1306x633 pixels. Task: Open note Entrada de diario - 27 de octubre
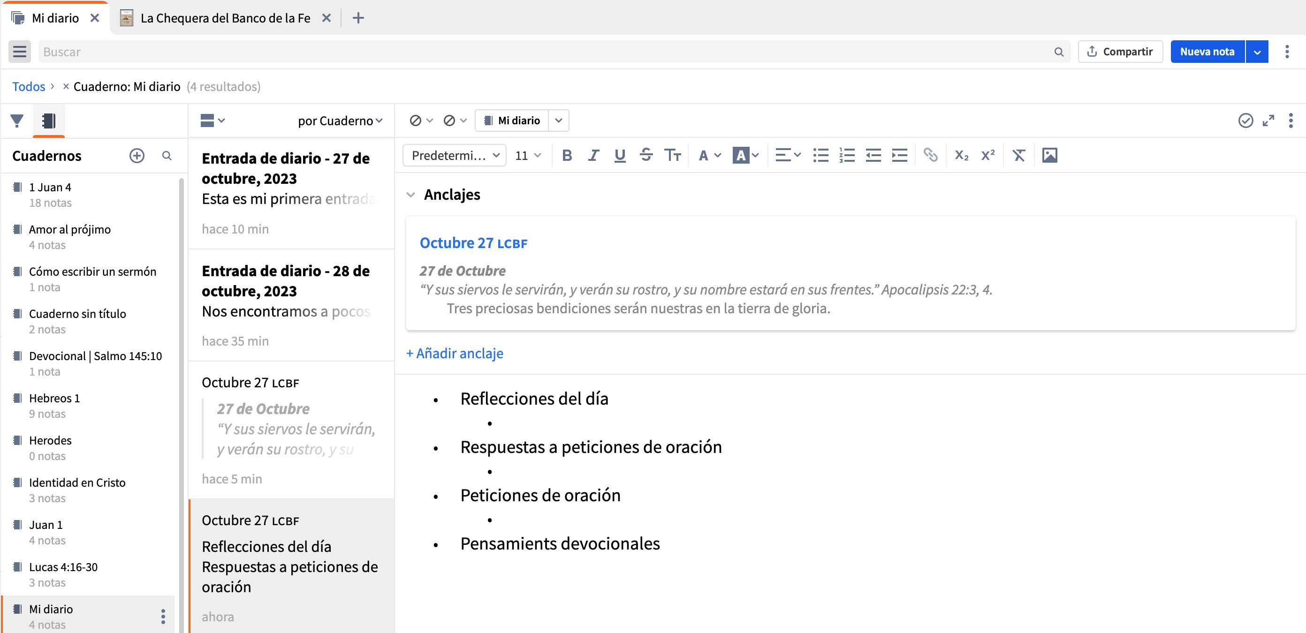click(x=291, y=193)
